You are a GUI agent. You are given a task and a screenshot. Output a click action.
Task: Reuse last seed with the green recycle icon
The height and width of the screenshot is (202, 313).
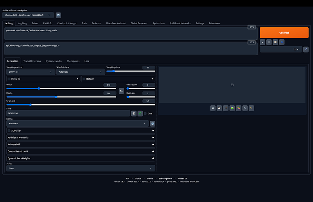point(140,113)
